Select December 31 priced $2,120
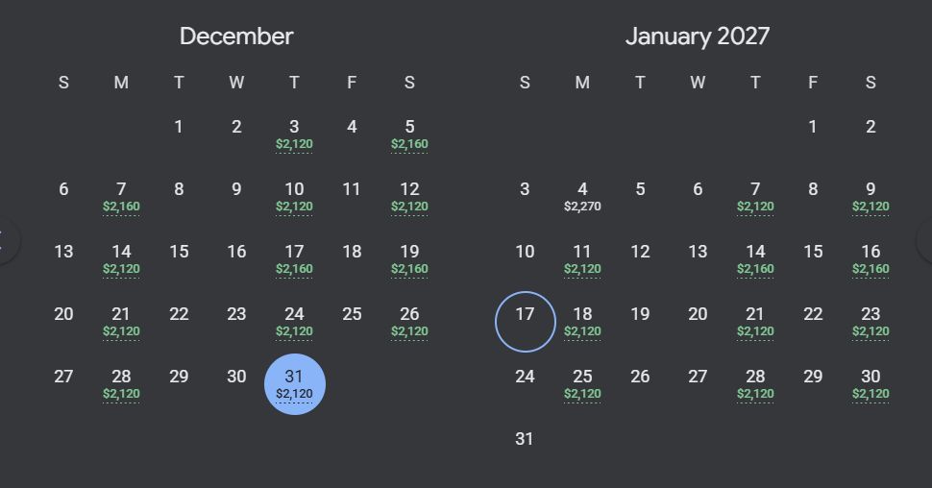The height and width of the screenshot is (488, 932). pos(295,384)
